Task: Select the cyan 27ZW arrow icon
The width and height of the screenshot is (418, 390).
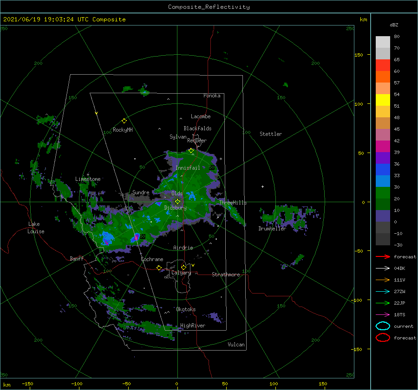Action: pyautogui.click(x=383, y=292)
